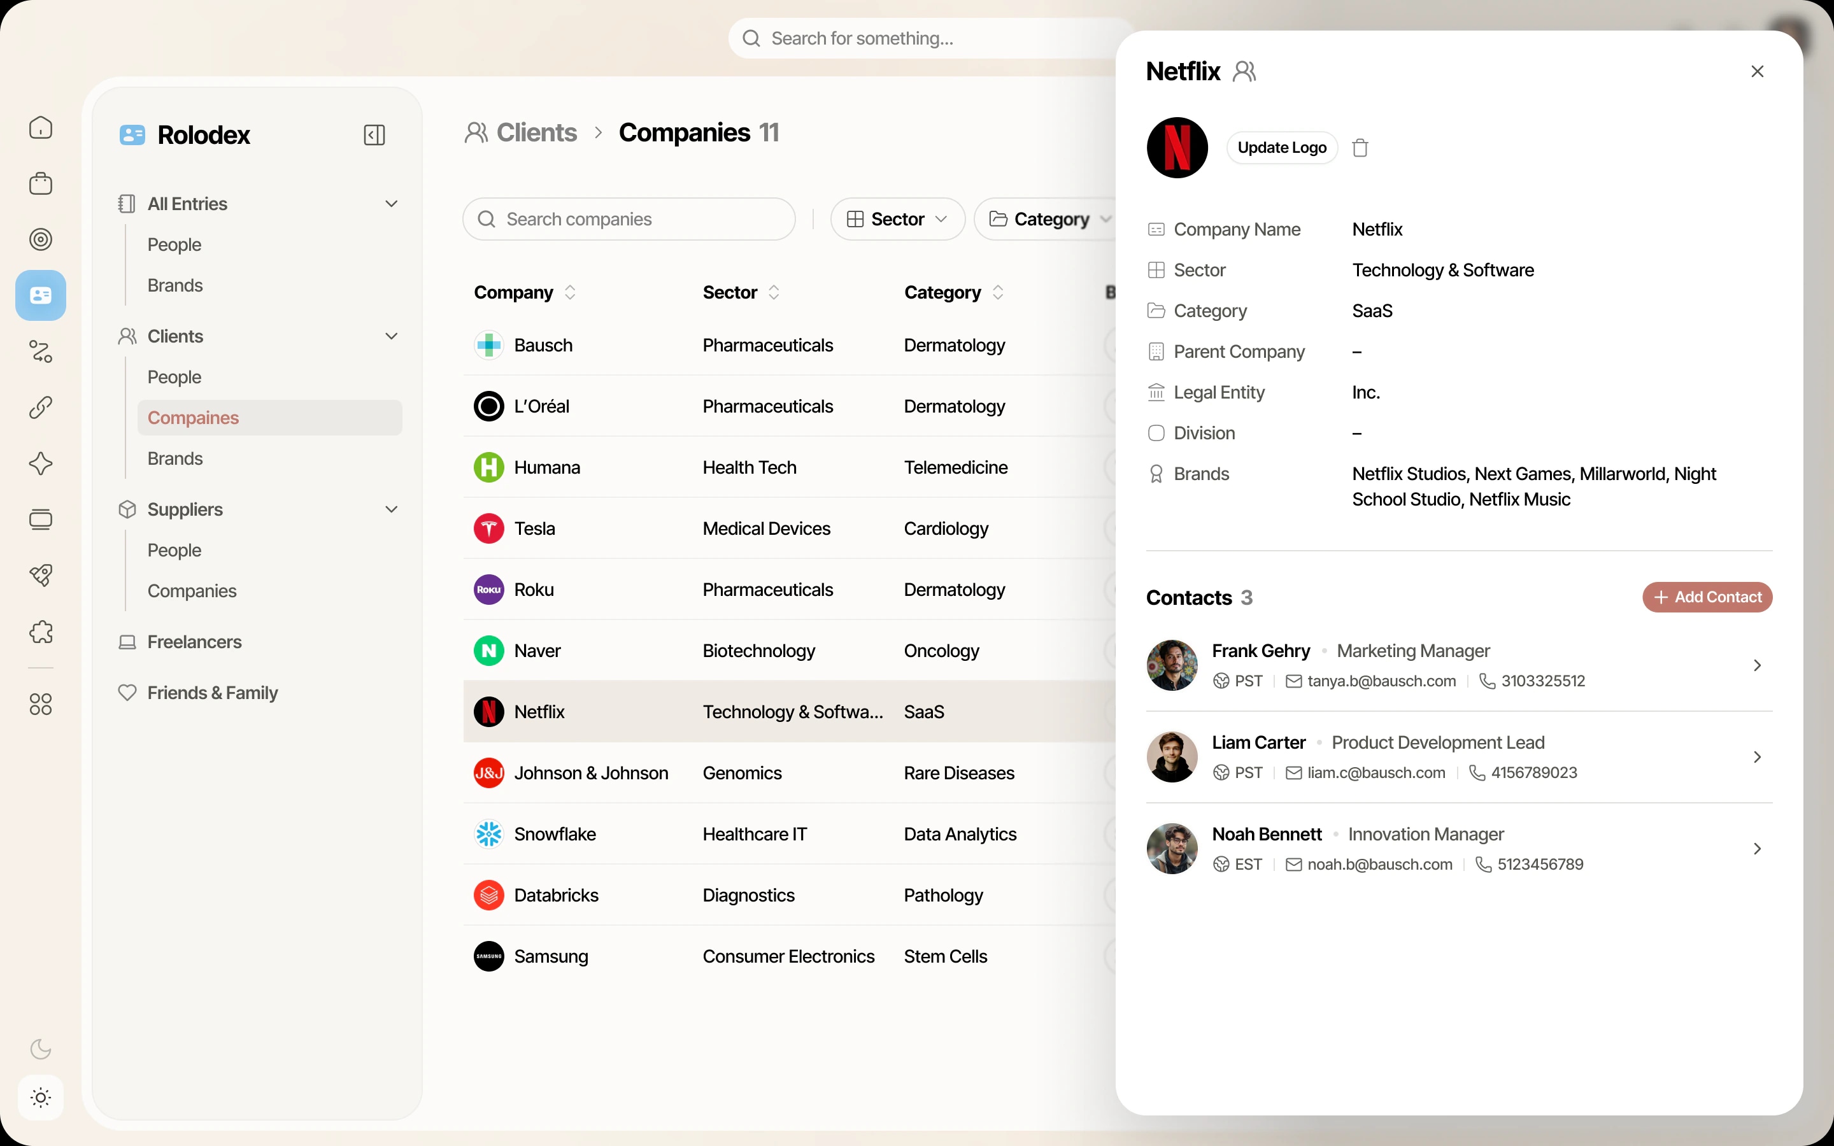Image resolution: width=1834 pixels, height=1146 pixels.
Task: Click Frank Gehry's profile photo
Action: 1172,665
